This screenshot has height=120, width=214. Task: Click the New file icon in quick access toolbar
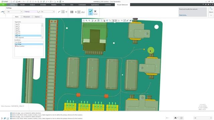click(11, 1)
